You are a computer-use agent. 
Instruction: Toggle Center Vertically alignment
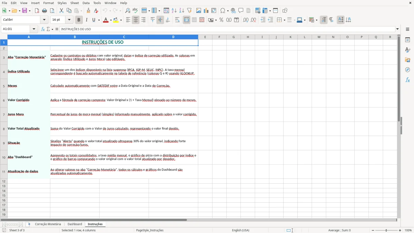click(x=160, y=20)
